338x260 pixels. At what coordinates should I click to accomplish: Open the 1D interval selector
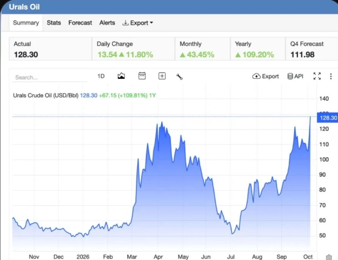coord(101,76)
